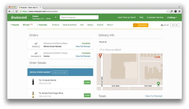The width and height of the screenshot is (189, 109).
Task: Open the Lindsay account dropdown
Action: point(172,17)
